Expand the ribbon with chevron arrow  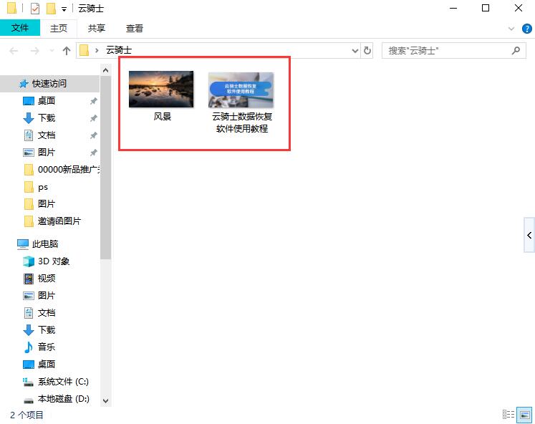click(511, 29)
